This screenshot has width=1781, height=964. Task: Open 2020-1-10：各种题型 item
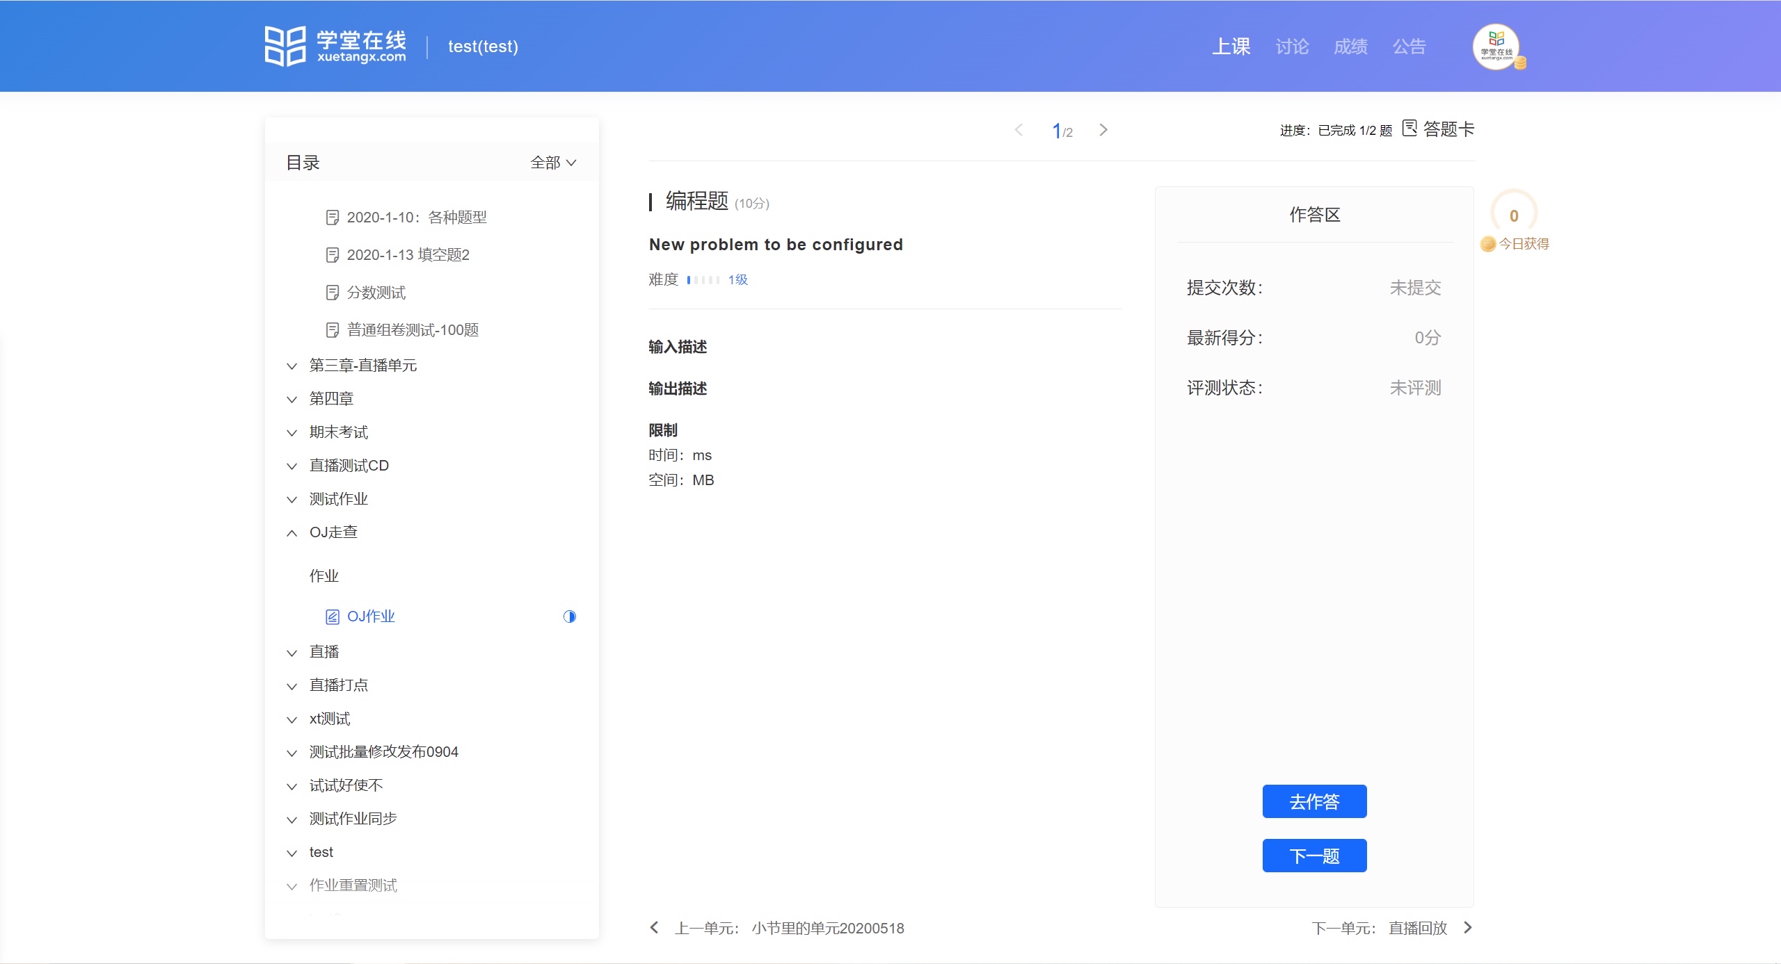[x=417, y=218]
